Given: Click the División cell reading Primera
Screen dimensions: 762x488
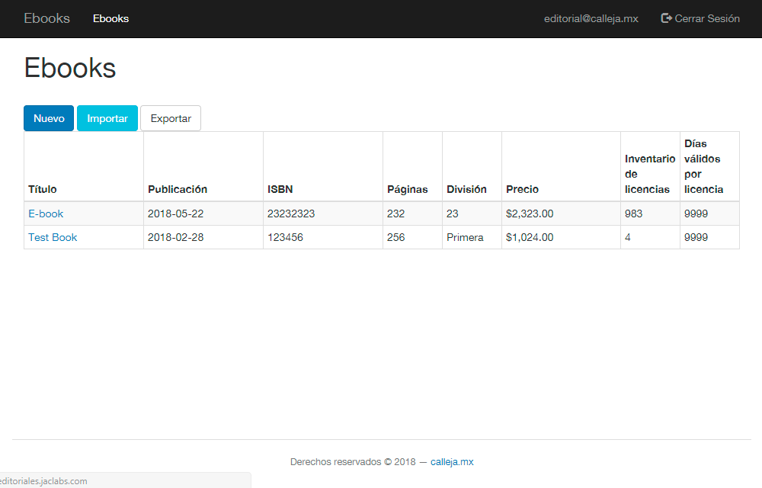Looking at the screenshot, I should coord(465,237).
